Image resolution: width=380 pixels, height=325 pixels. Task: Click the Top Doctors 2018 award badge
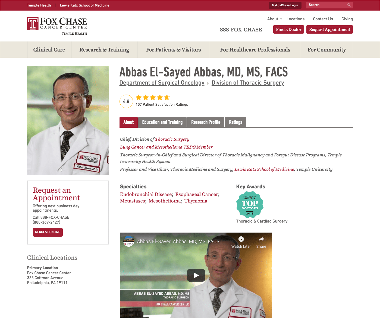tap(250, 205)
